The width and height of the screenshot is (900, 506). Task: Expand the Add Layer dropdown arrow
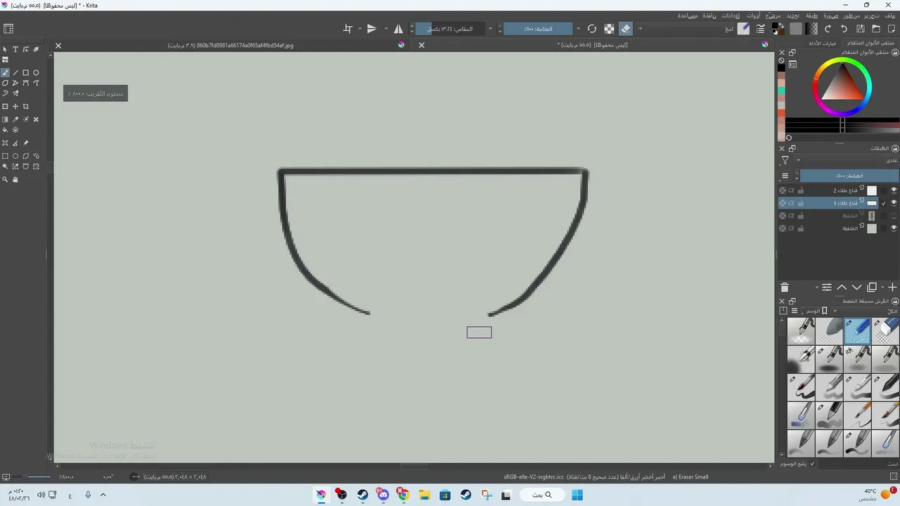pos(882,287)
